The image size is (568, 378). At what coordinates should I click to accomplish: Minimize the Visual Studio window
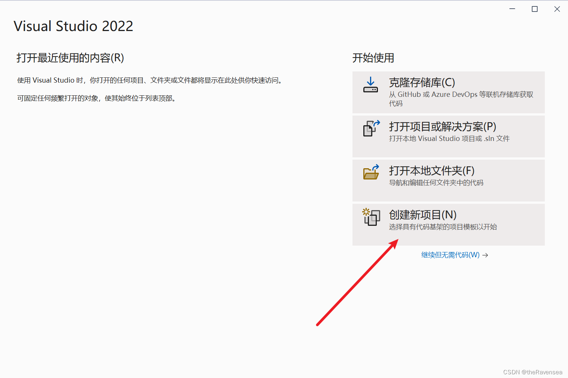(x=512, y=9)
